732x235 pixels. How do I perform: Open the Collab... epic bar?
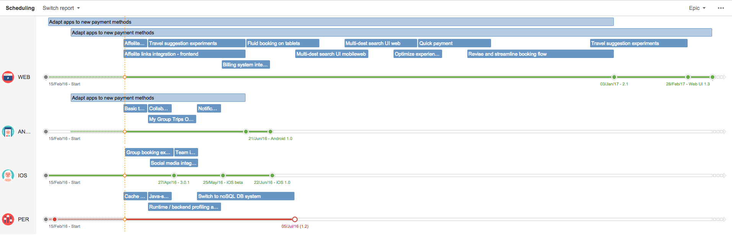pyautogui.click(x=160, y=108)
